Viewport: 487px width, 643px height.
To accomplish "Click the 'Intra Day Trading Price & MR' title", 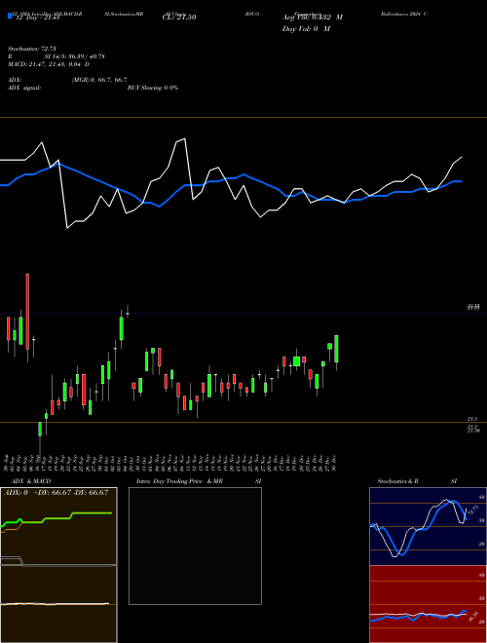I will point(179,481).
